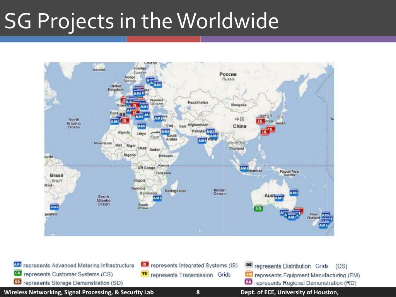The width and height of the screenshot is (396, 297).
Task: Select the AMI marker over the Australia label
Action: tap(279, 198)
